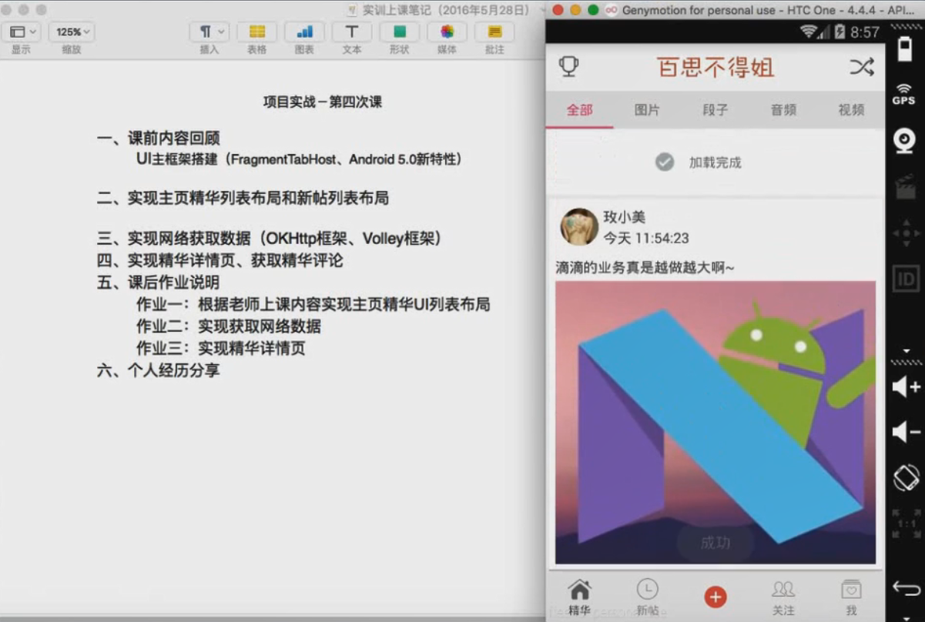The width and height of the screenshot is (925, 622).
Task: Click the line UI主框架搭建 (FragmentTabHost…)
Action: (x=299, y=159)
